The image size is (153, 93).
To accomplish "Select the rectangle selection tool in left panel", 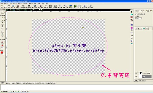I will point(2,12).
